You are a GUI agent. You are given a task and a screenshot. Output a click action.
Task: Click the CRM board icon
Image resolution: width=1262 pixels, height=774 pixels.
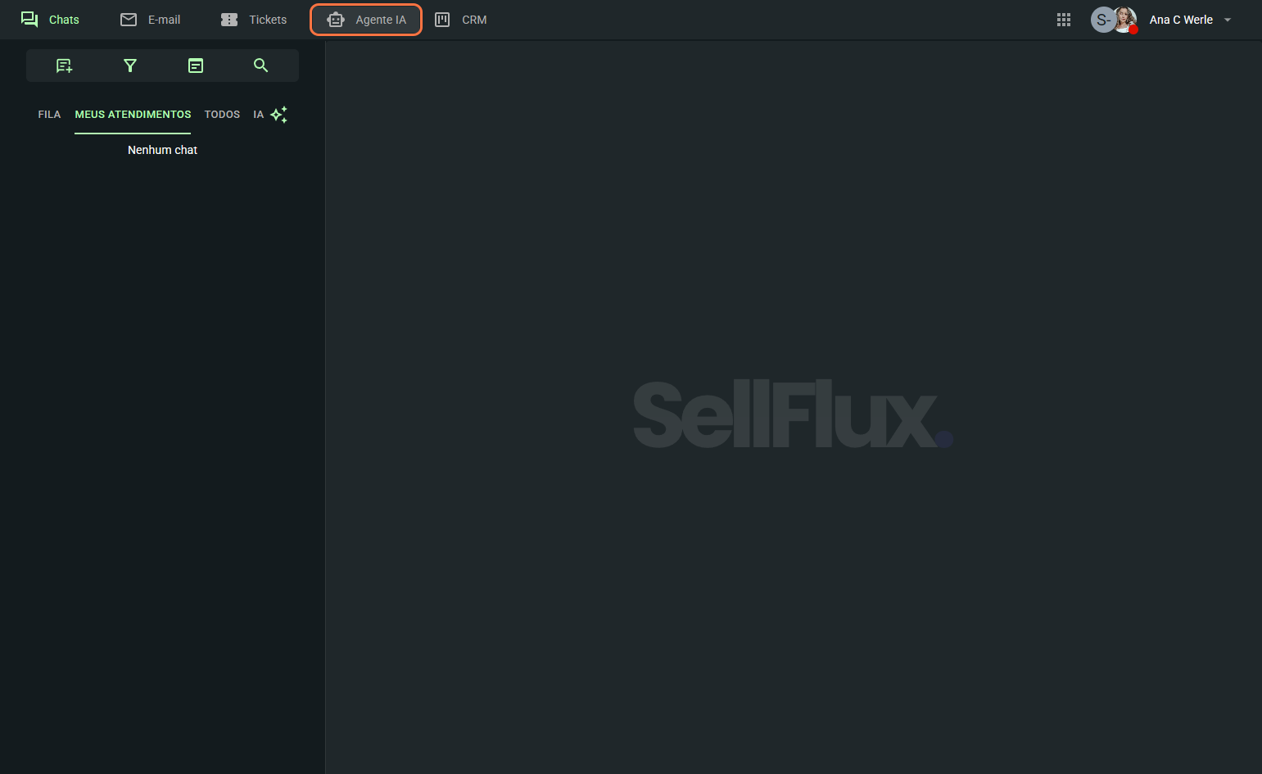pyautogui.click(x=442, y=20)
